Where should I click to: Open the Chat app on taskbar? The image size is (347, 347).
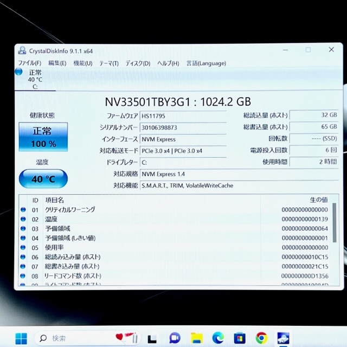[175, 338]
